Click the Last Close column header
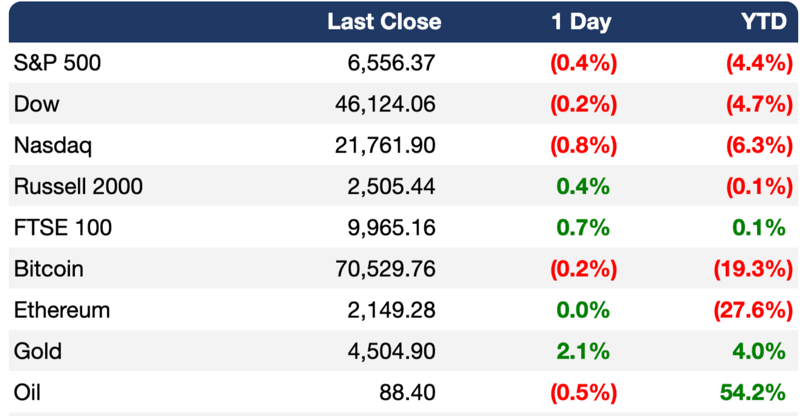Image resolution: width=810 pixels, height=416 pixels. (384, 22)
